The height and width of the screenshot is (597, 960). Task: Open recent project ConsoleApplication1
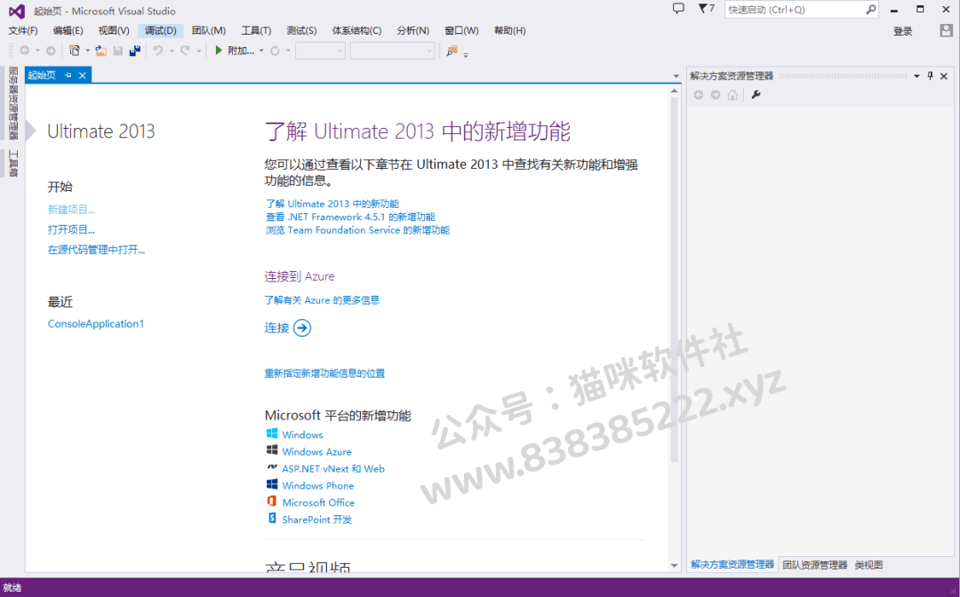tap(96, 323)
